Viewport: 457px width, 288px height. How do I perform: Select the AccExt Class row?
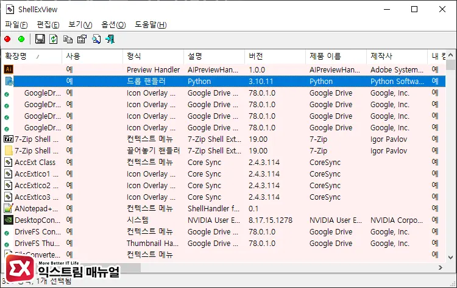click(35, 162)
